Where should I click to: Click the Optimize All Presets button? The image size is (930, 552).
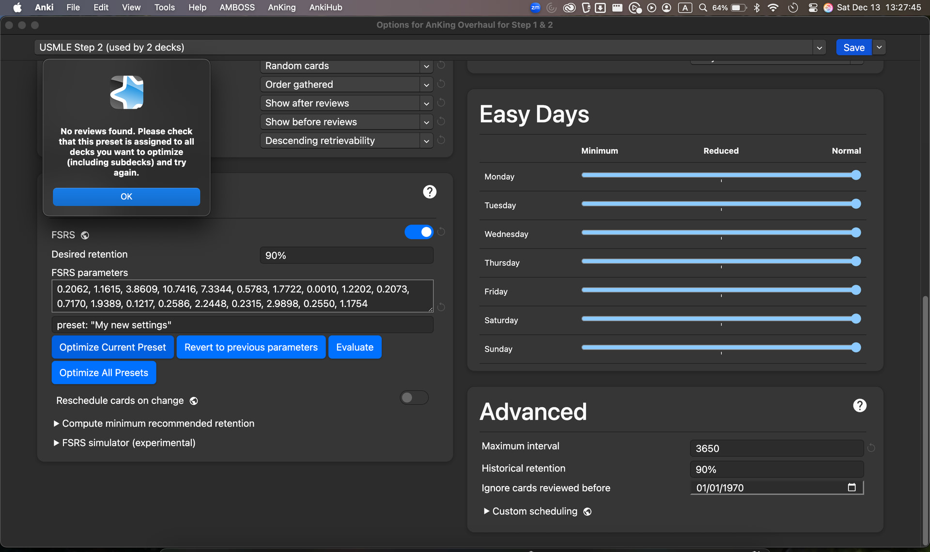104,372
